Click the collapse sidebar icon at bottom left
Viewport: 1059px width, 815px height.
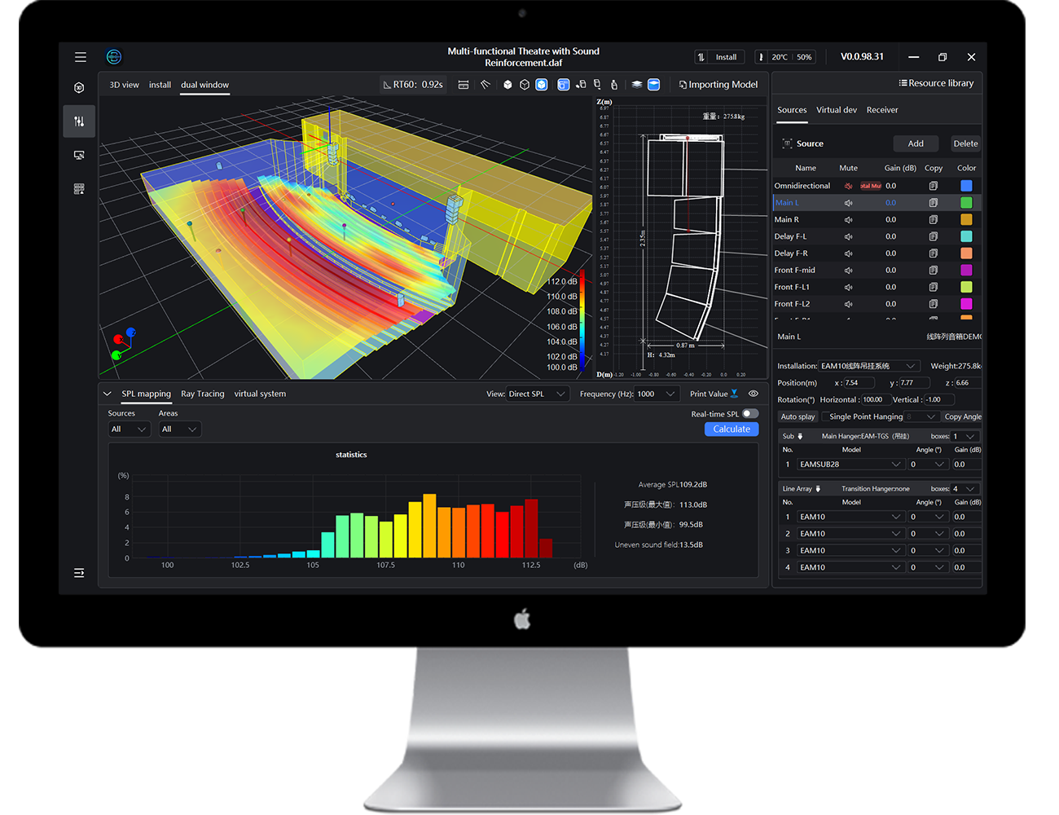point(79,573)
